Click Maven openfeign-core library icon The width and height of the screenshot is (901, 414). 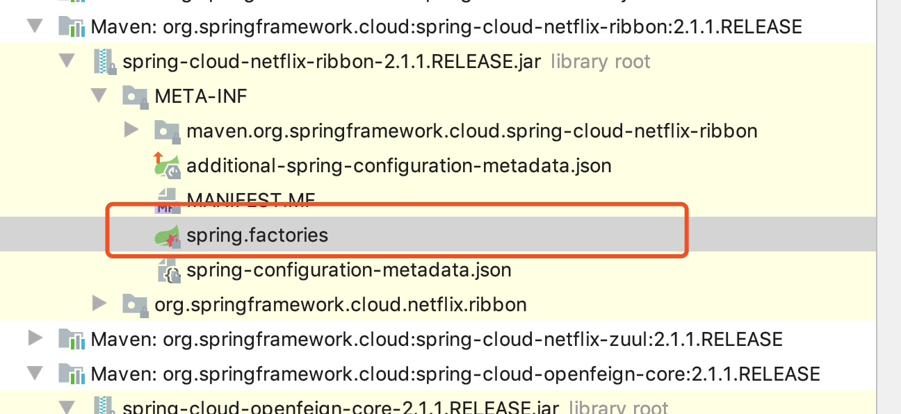(72, 374)
